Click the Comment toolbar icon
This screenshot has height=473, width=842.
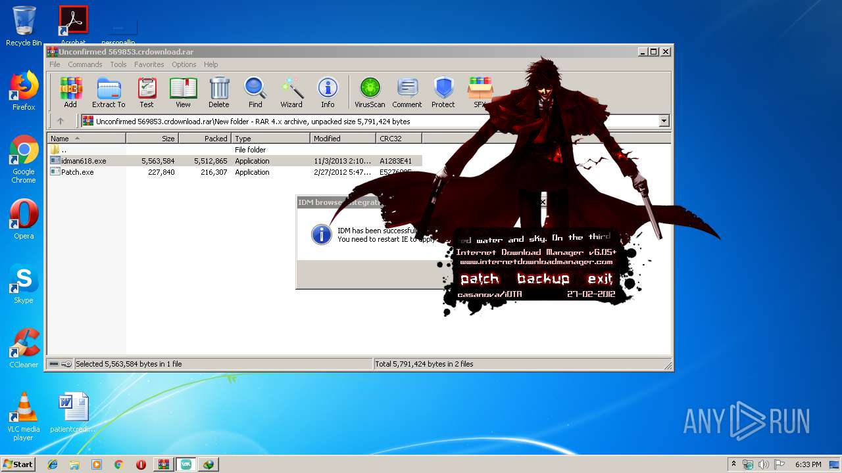pos(407,92)
